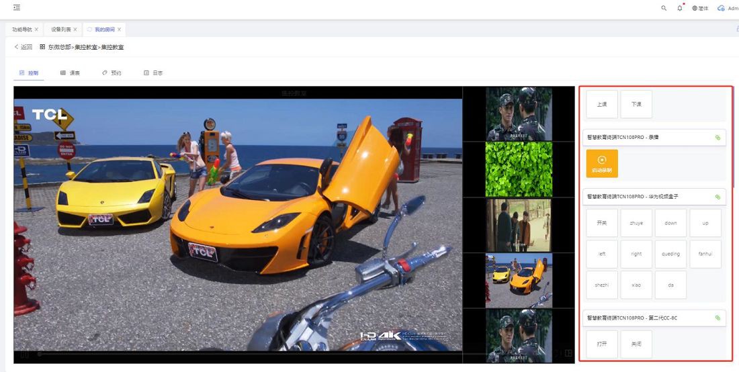This screenshot has width=739, height=372.
Task: Click the link icon for 第二代CC-8C device
Action: point(718,318)
